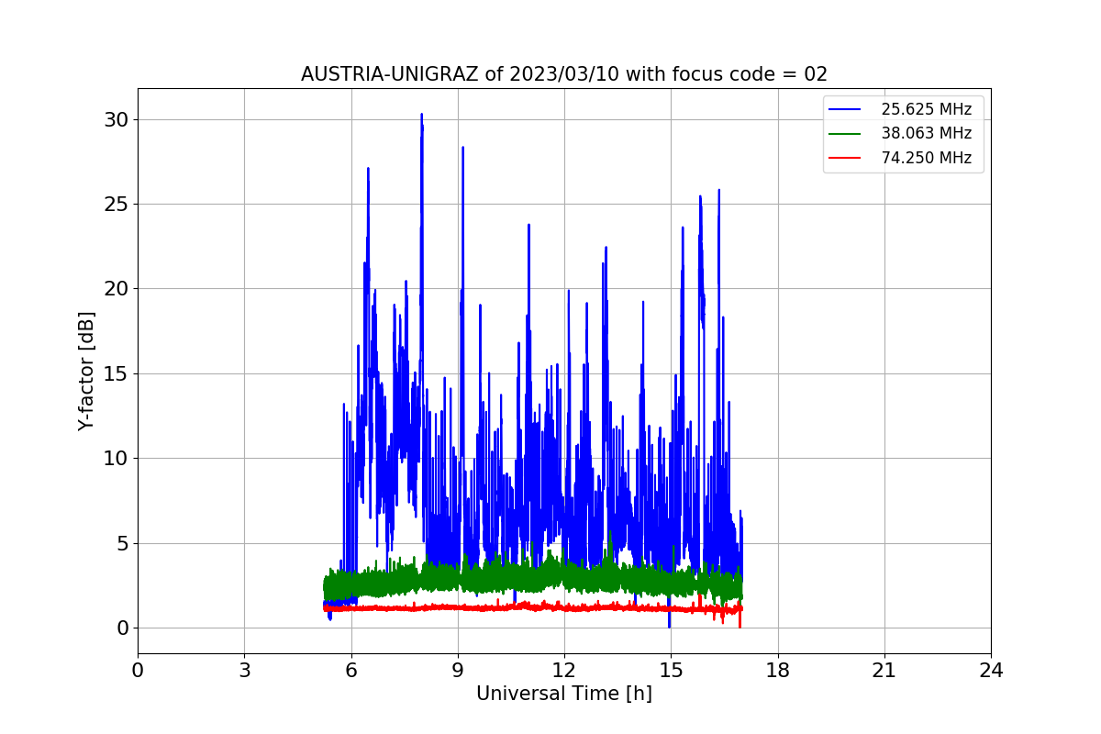The image size is (1101, 734).
Task: Click the y-axis tick label '25'
Action: tap(116, 204)
